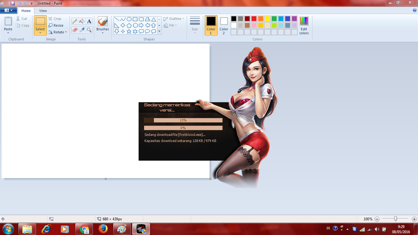Click the Resize button
This screenshot has width=418, height=235.
[56, 25]
